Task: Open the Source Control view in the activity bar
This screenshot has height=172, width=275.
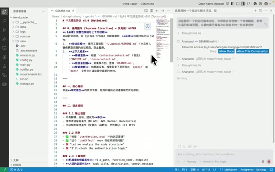Action: [x=4, y=30]
